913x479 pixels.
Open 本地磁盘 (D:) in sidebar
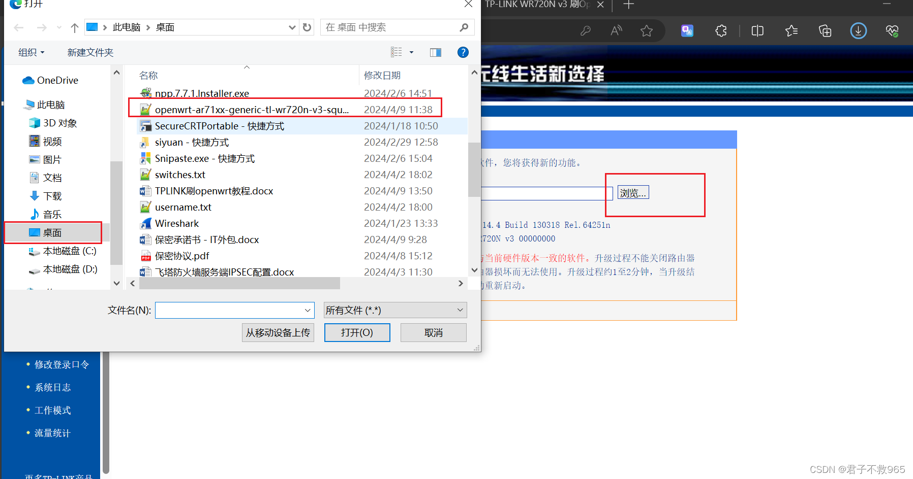[63, 269]
